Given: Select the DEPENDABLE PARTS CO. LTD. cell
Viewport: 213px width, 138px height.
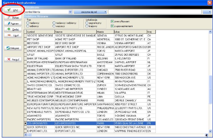Looking at the screenshot, I should tap(76, 112).
